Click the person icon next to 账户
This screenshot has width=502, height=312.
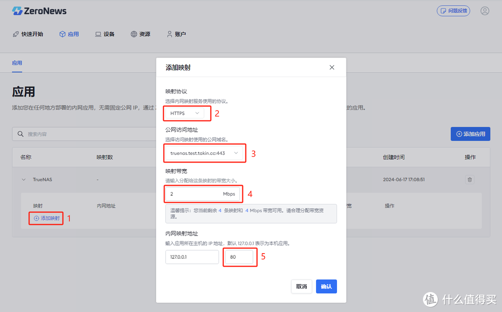[x=169, y=33]
